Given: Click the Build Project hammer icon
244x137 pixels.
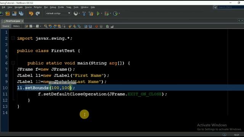Looking at the screenshot, I should tap(84, 14).
